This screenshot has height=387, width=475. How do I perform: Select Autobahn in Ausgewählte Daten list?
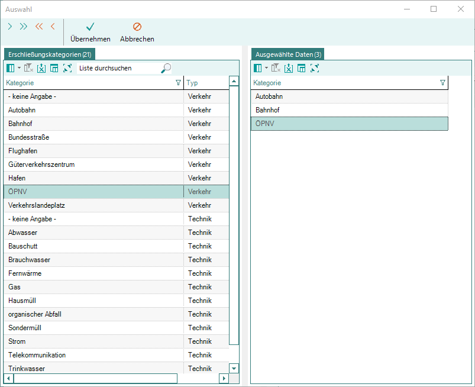point(349,96)
